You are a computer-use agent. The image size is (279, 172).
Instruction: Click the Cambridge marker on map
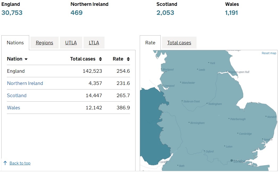pyautogui.click(x=238, y=134)
